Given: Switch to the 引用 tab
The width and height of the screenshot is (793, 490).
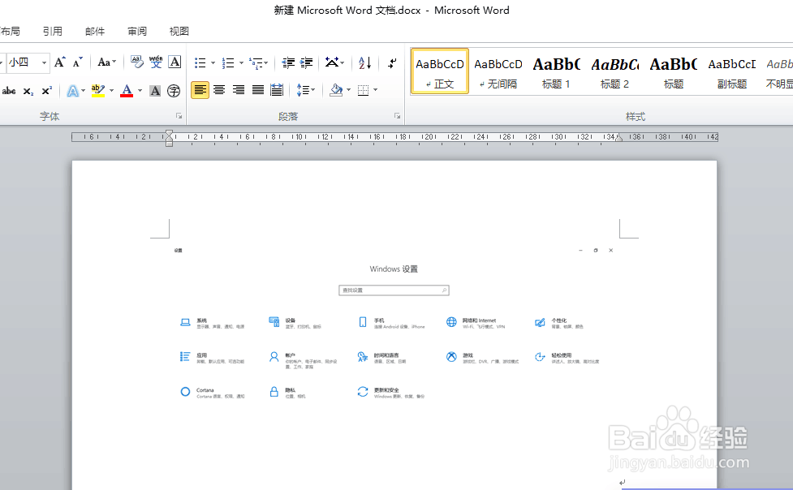Looking at the screenshot, I should [53, 32].
